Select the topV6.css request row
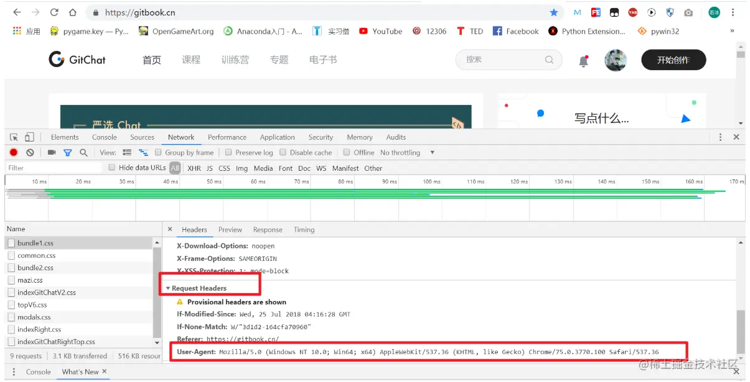 pos(78,305)
